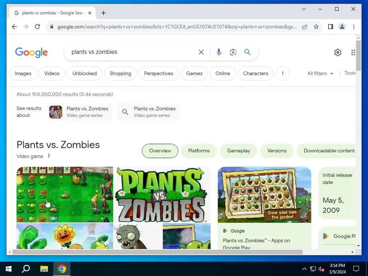View site information padlock icon
Image resolution: width=368 pixels, height=276 pixels.
pyautogui.click(x=52, y=27)
